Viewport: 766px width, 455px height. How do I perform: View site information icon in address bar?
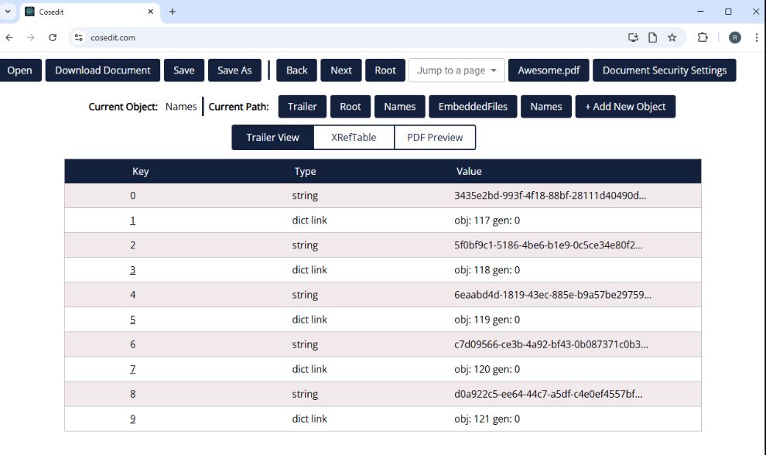tap(79, 38)
